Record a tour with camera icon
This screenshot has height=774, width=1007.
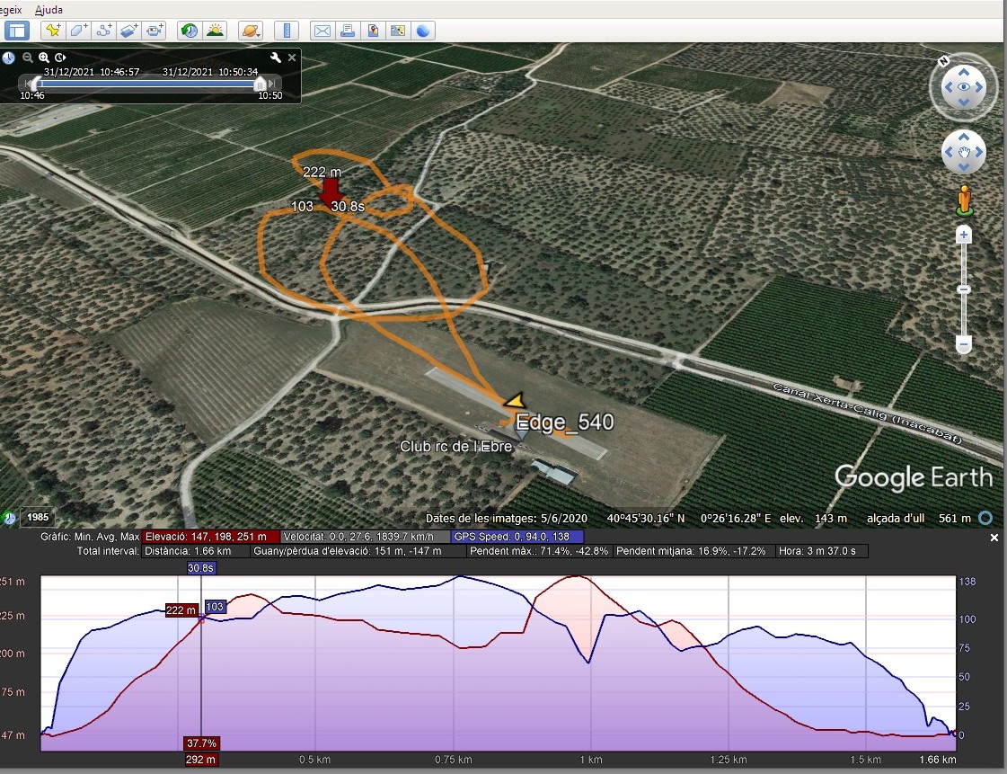pos(155,31)
